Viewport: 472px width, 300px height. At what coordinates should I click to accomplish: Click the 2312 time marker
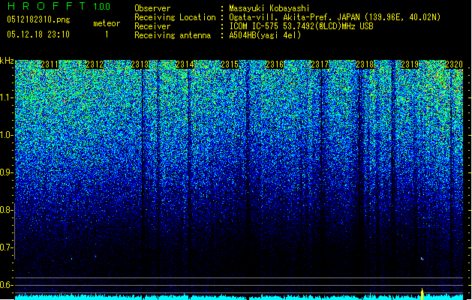pos(95,64)
